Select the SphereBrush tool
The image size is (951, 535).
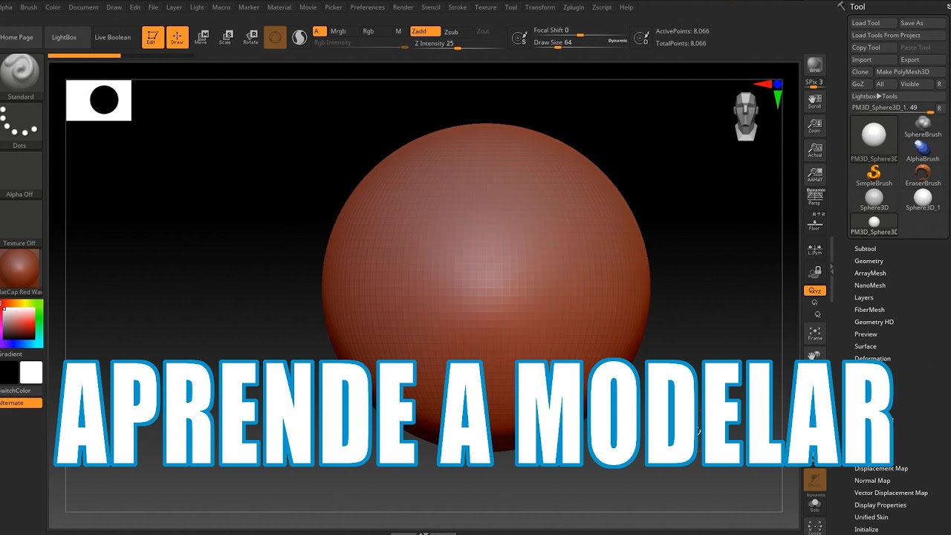(923, 127)
